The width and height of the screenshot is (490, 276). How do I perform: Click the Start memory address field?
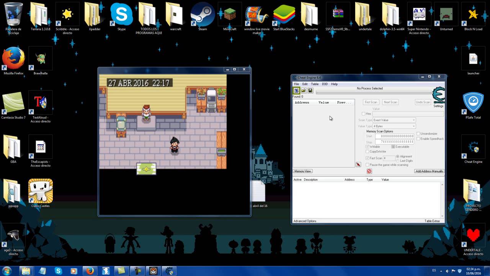tap(395, 136)
